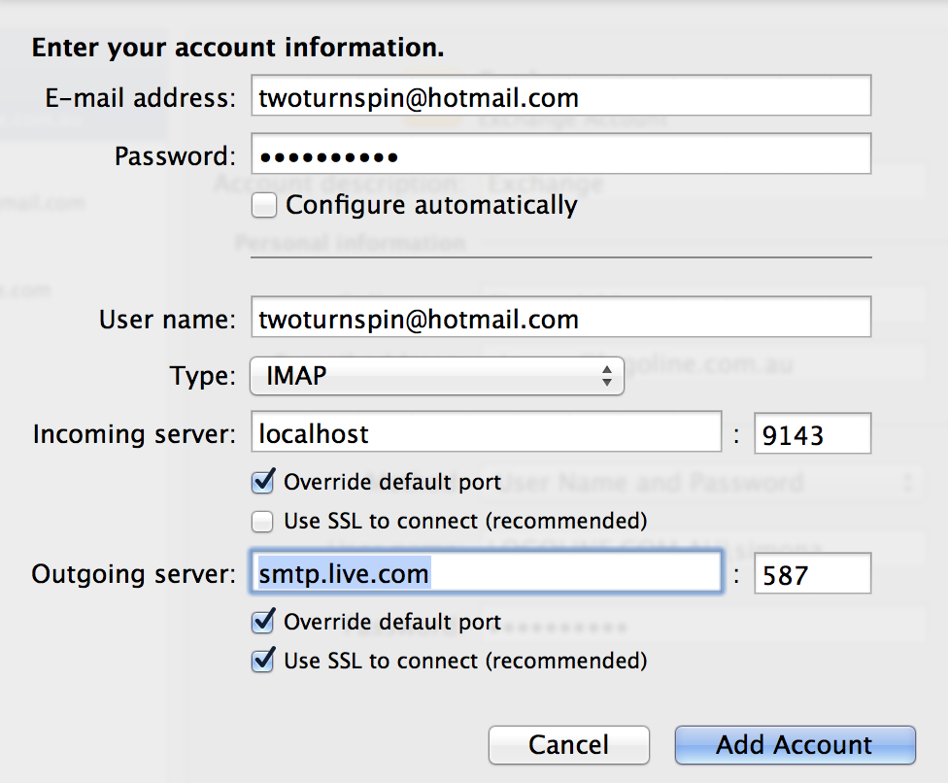Click the Cancel button

569,745
